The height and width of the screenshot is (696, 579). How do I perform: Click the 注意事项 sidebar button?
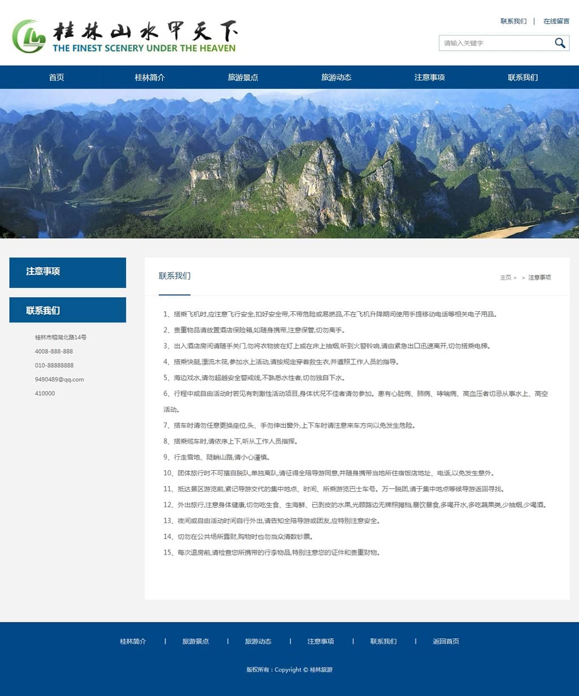pyautogui.click(x=68, y=272)
